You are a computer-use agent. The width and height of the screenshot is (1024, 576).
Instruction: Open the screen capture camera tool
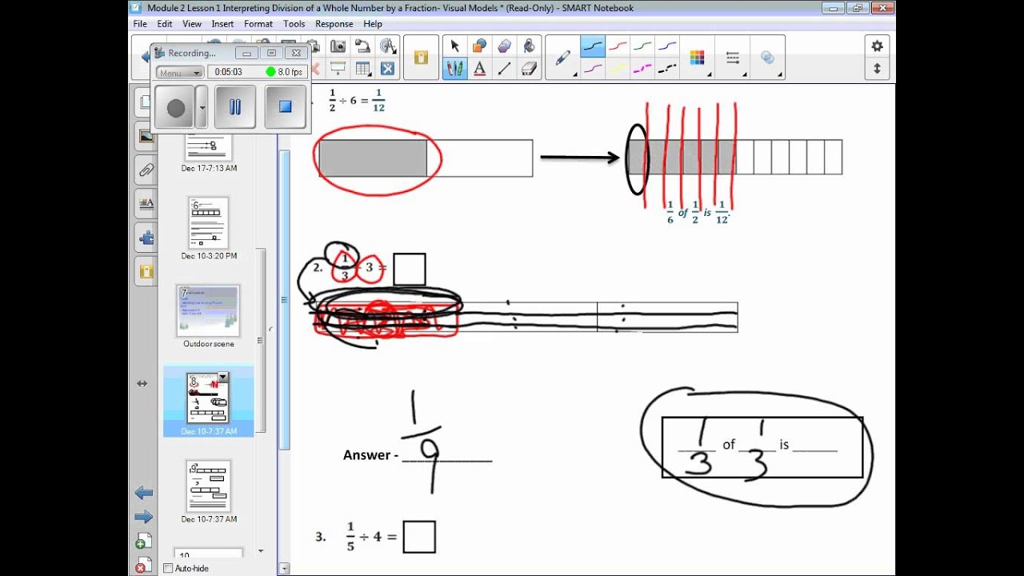pyautogui.click(x=338, y=46)
